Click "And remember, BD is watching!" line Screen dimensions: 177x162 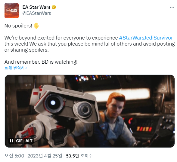[41, 62]
